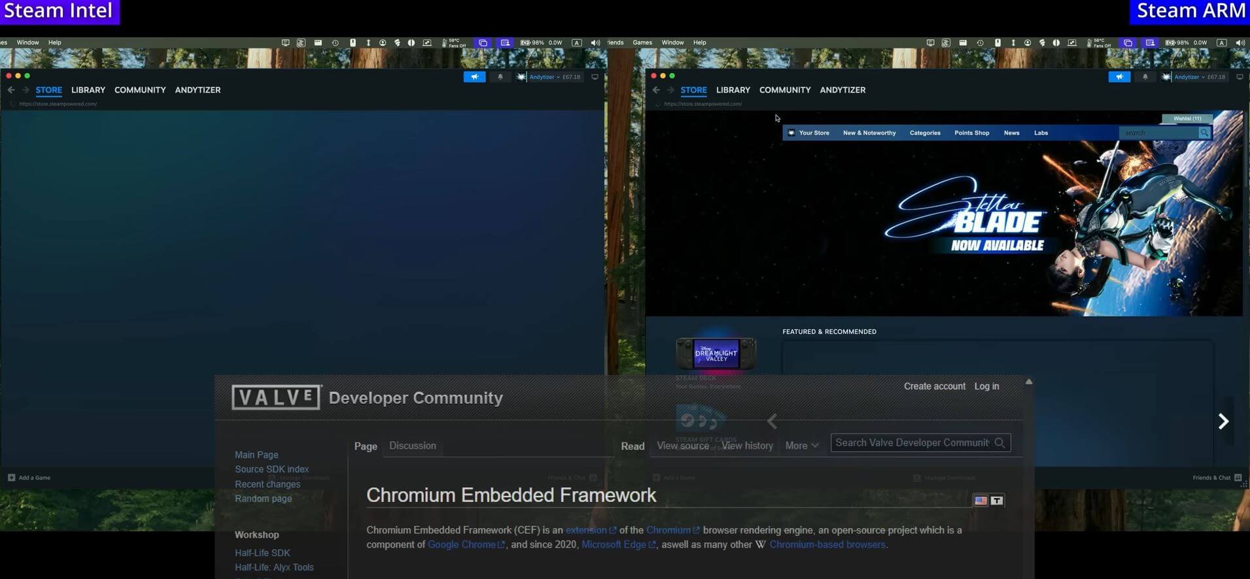Click the volume icon in the left menu bar

pos(595,42)
